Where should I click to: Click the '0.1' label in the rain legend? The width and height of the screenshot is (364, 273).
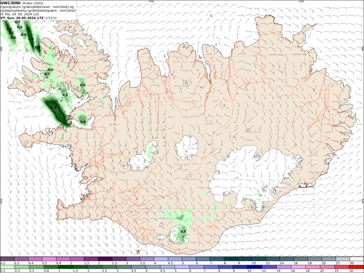(x=3, y=271)
